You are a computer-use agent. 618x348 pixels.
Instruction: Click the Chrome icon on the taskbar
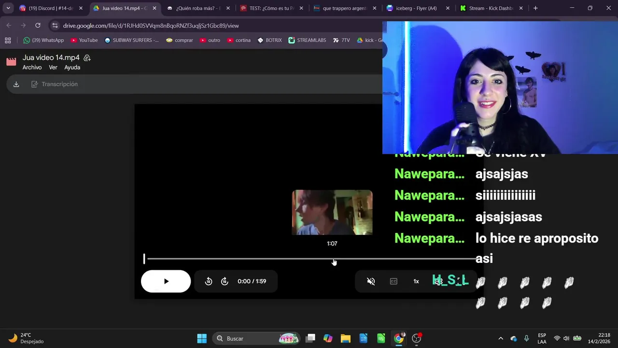click(399, 338)
